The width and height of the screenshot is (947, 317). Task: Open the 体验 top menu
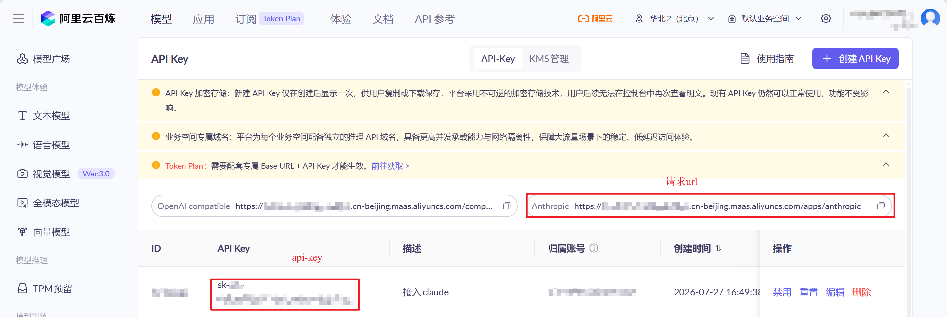[341, 19]
